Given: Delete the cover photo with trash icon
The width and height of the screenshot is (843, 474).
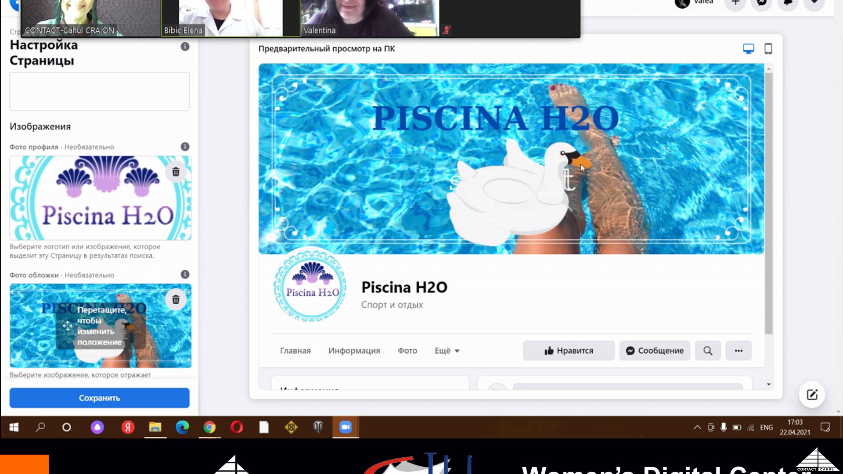Looking at the screenshot, I should (176, 300).
